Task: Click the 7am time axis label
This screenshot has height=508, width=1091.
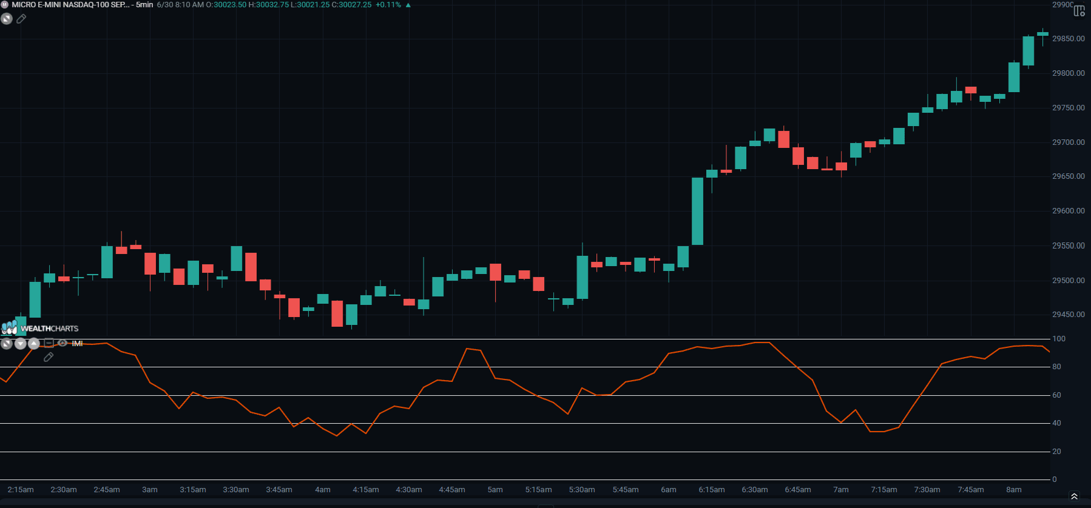Action: point(841,490)
